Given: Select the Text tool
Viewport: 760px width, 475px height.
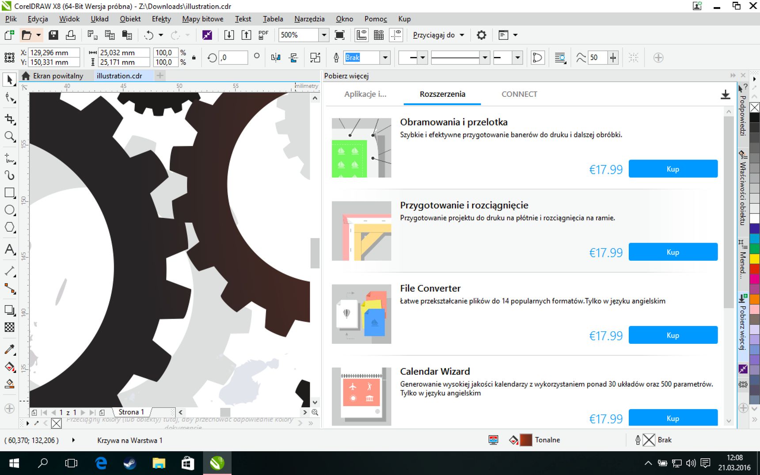Looking at the screenshot, I should pyautogui.click(x=10, y=249).
